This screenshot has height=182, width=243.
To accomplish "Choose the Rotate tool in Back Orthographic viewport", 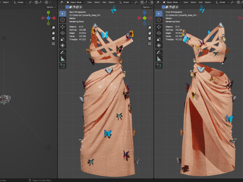I will point(63,33).
